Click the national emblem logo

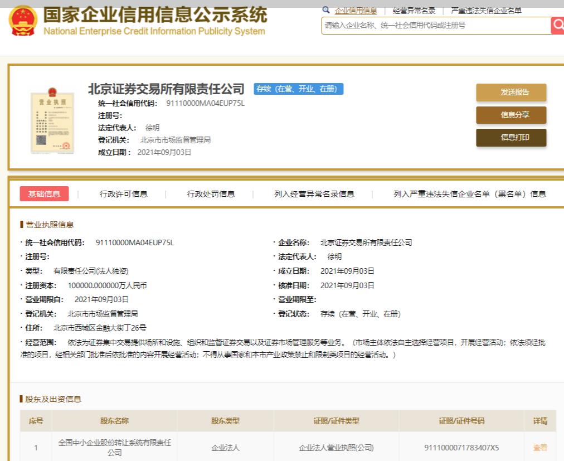point(23,21)
